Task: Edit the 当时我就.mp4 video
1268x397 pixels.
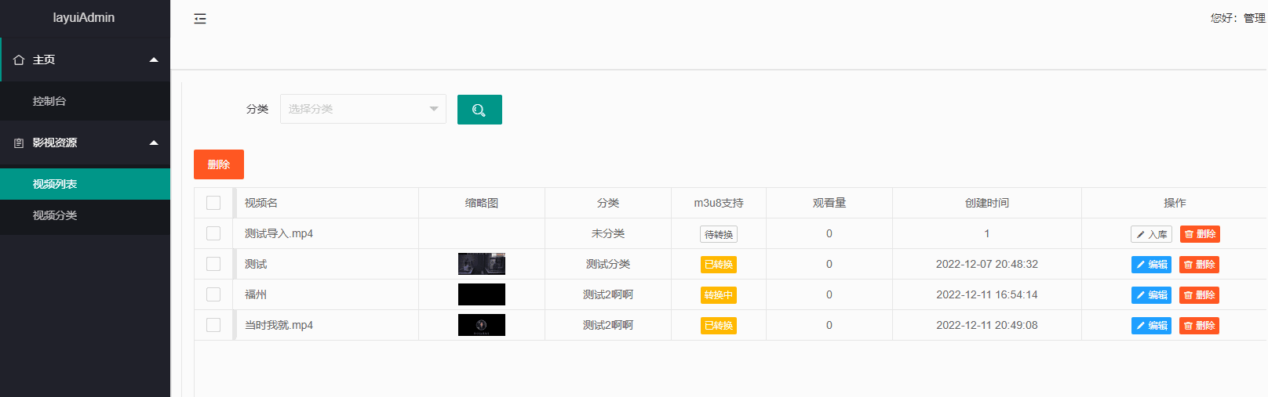Action: pyautogui.click(x=1151, y=326)
